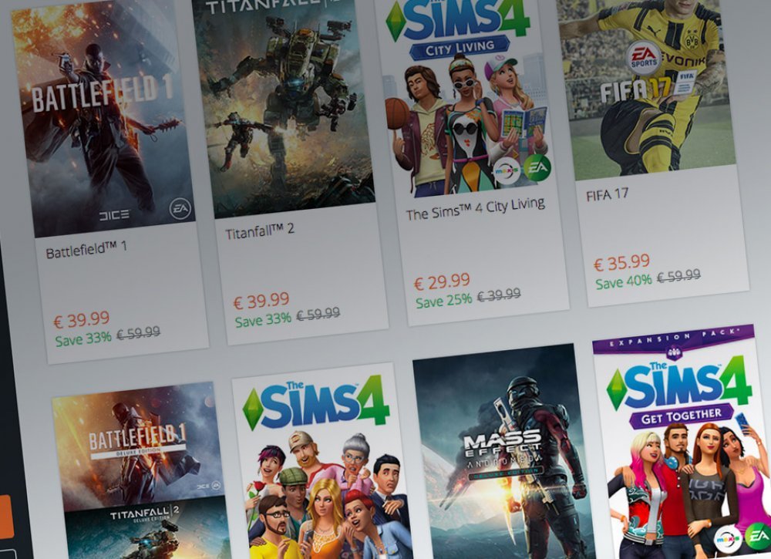Open The Sims™ 4 City Living title
This screenshot has width=771, height=559.
[x=476, y=209]
